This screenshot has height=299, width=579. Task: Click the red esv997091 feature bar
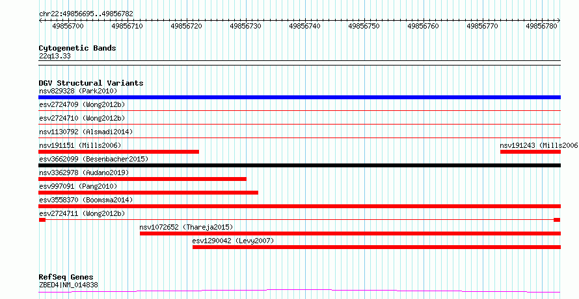click(x=148, y=193)
